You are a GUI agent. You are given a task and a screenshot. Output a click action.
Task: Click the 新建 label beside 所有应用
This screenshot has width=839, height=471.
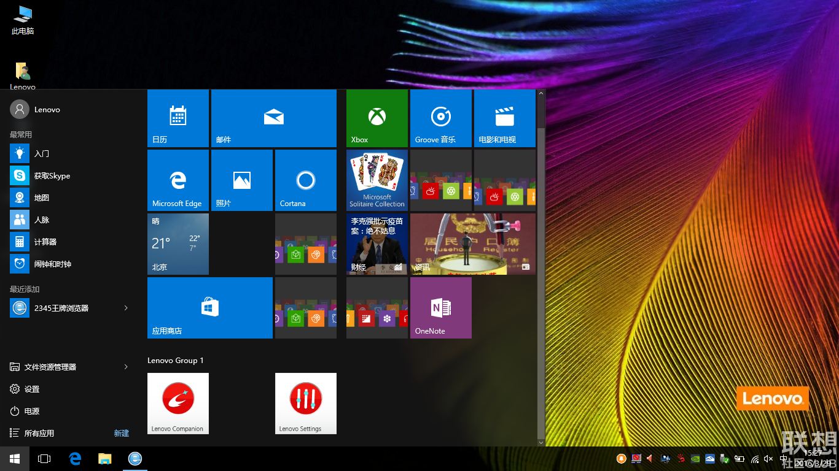[x=122, y=433]
